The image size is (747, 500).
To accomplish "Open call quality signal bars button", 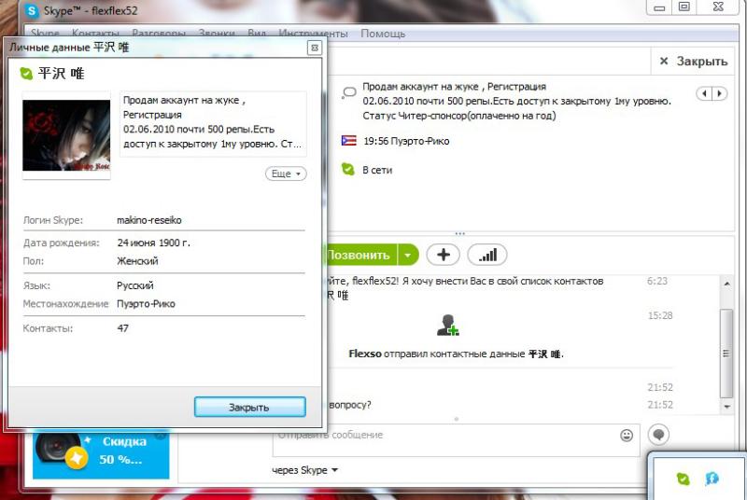I will tap(487, 255).
